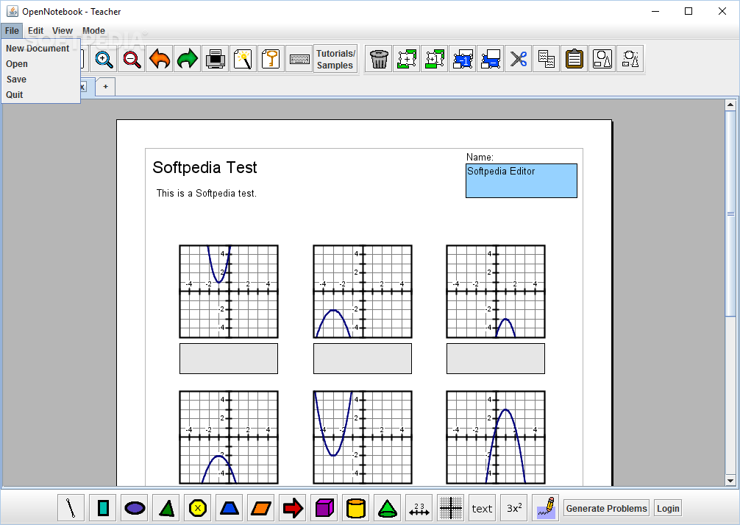
Task: Click the key page icon
Action: (271, 59)
